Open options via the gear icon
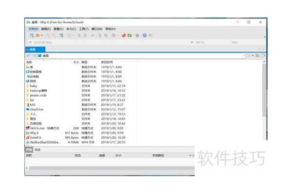 (137, 35)
